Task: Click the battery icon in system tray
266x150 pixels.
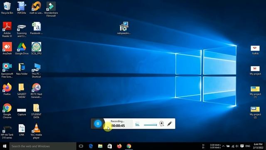Action: 228,146
